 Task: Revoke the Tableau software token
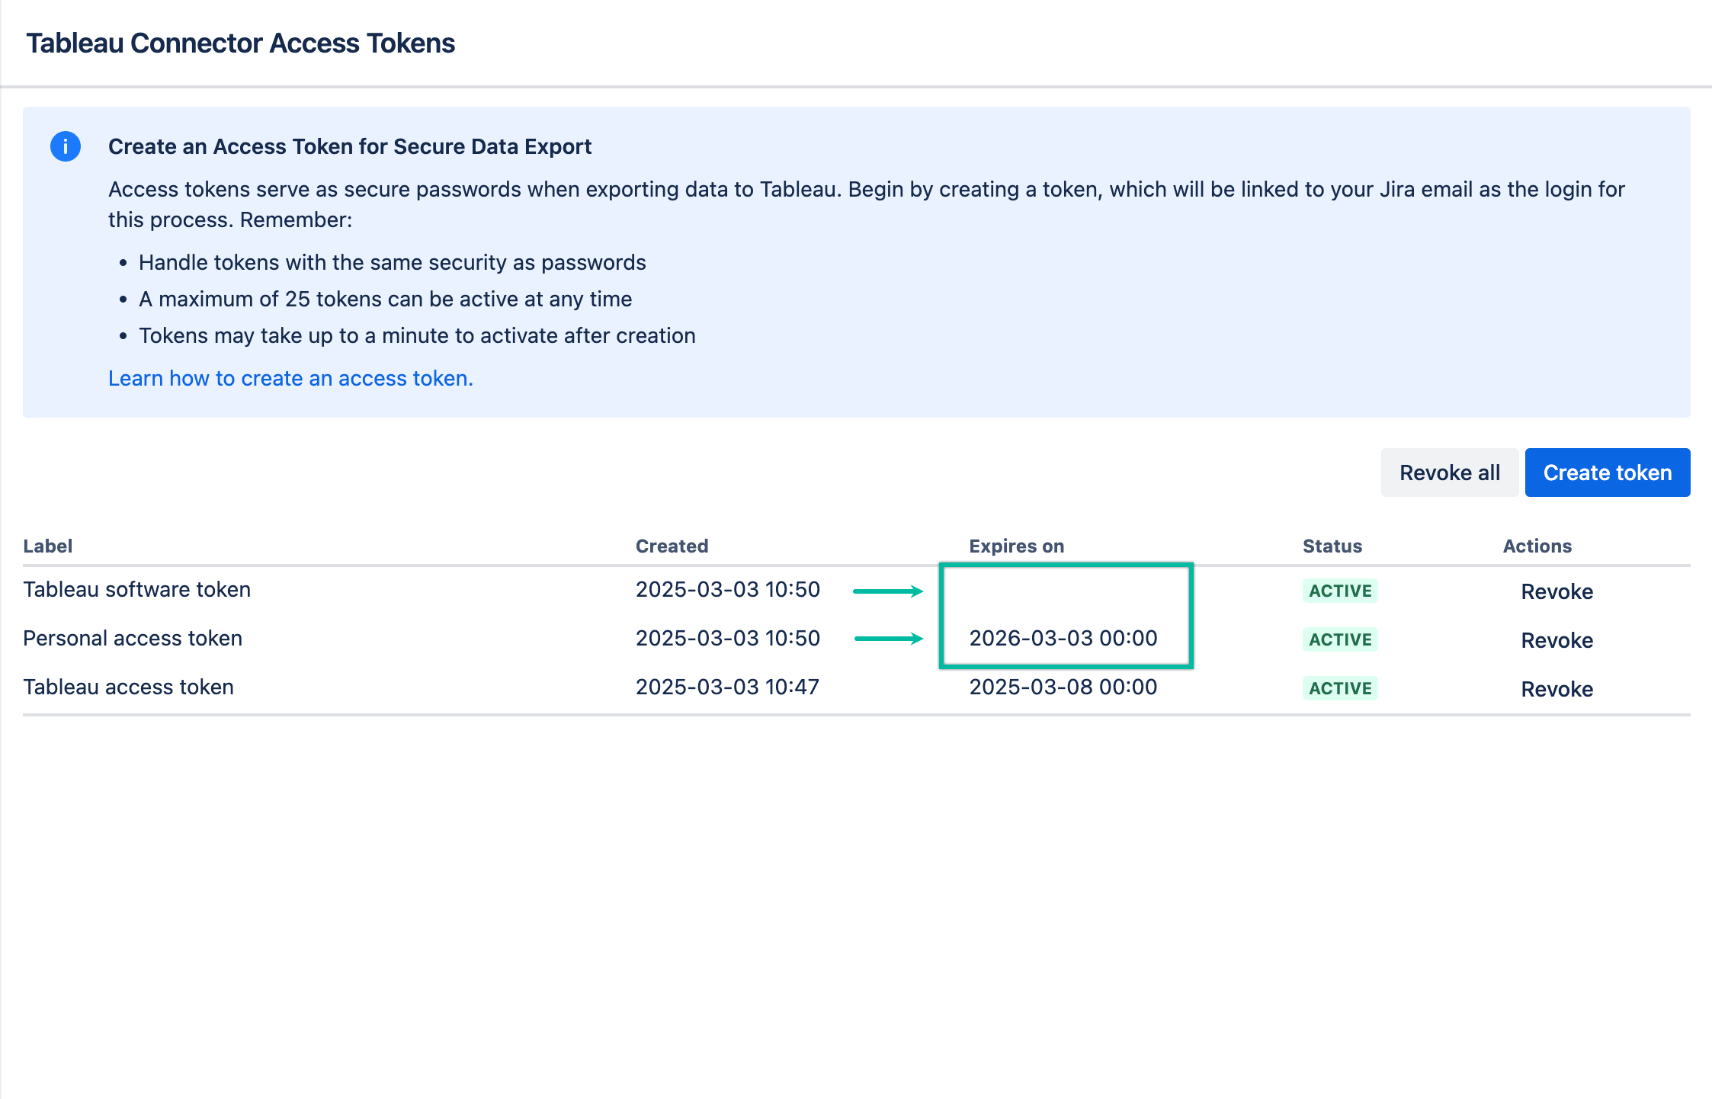coord(1557,591)
